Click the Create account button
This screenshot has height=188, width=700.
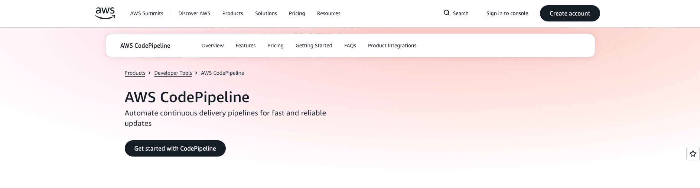(x=570, y=13)
